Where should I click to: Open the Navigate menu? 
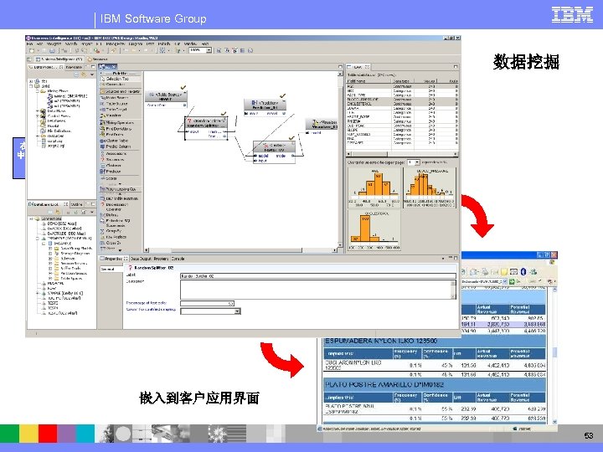[x=54, y=44]
